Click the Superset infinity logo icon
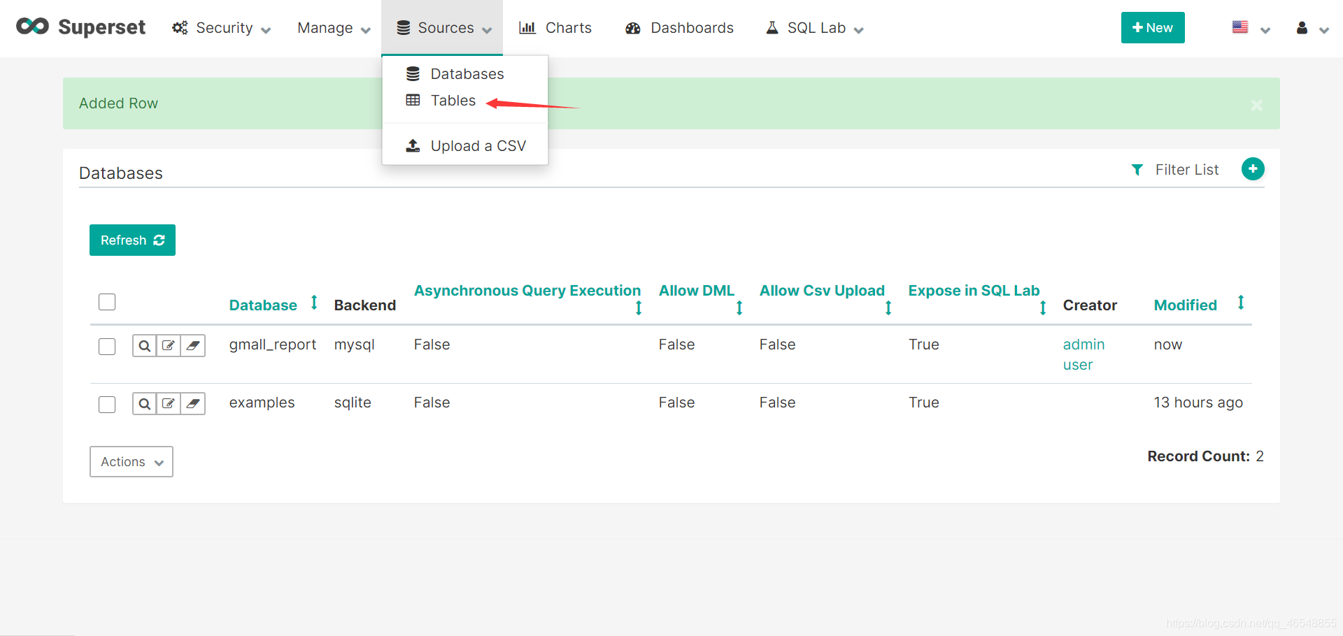This screenshot has height=636, width=1343. (x=32, y=27)
